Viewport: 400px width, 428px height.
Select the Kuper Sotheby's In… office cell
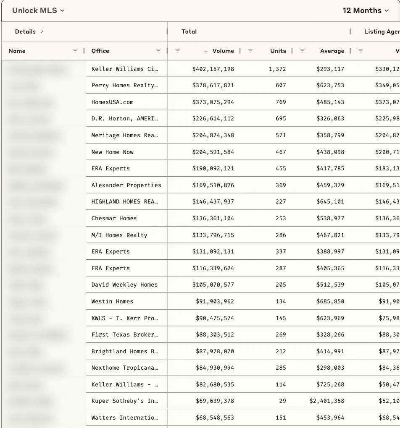pyautogui.click(x=127, y=401)
